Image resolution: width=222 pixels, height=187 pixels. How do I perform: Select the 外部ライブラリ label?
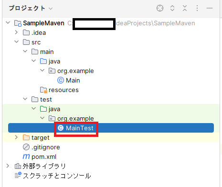[x=44, y=166]
